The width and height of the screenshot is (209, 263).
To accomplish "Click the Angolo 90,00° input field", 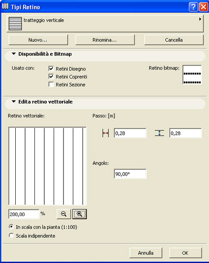I will click(130, 174).
